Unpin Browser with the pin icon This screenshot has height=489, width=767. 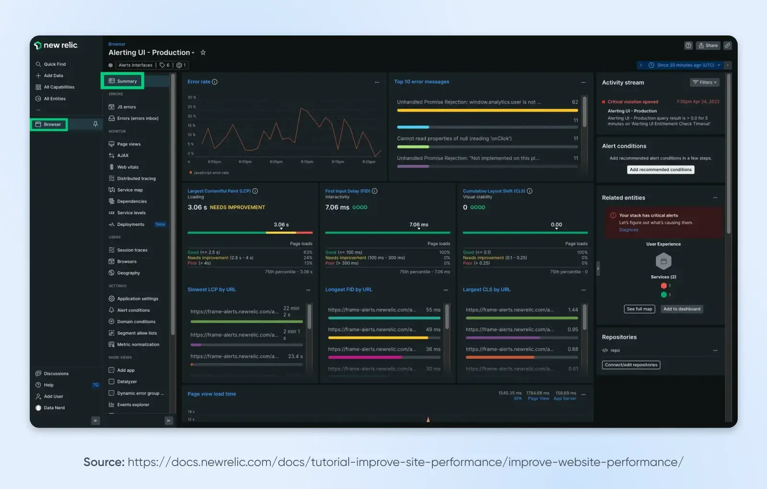(95, 124)
